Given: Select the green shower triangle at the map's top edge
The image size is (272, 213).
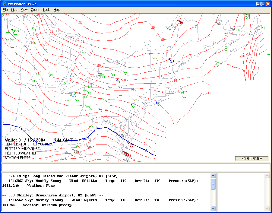Looking at the screenshot, I should pos(247,16).
